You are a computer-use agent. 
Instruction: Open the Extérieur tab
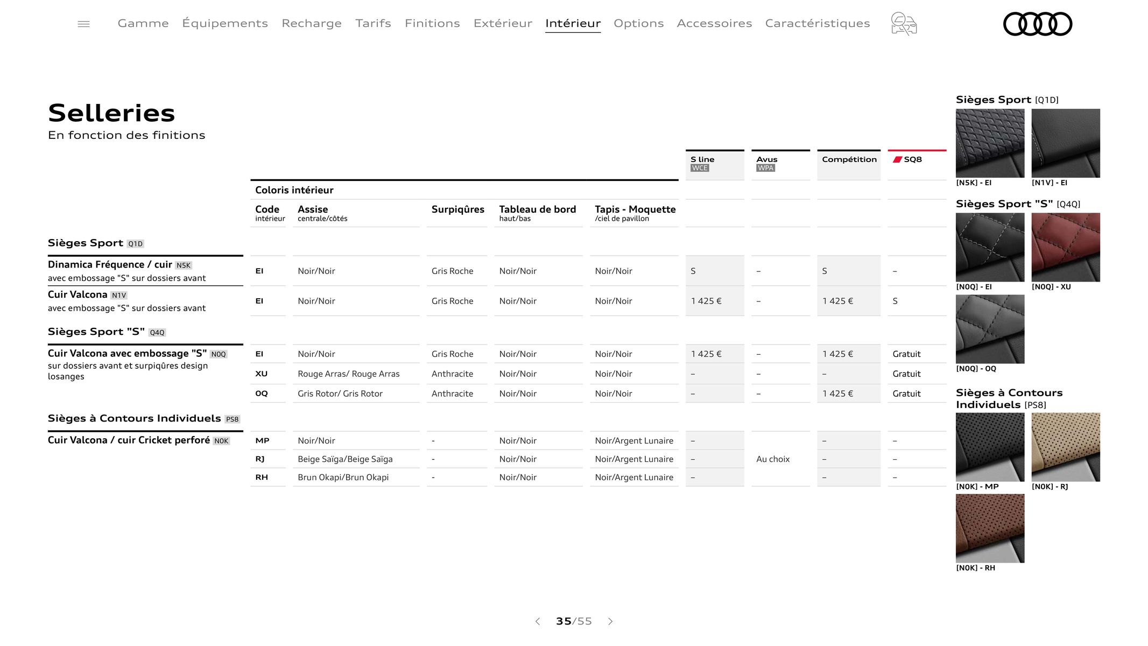[x=503, y=23]
